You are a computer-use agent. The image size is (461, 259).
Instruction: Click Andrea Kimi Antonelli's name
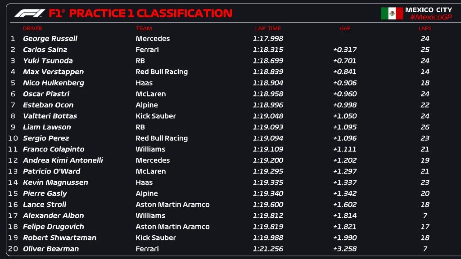click(x=63, y=160)
